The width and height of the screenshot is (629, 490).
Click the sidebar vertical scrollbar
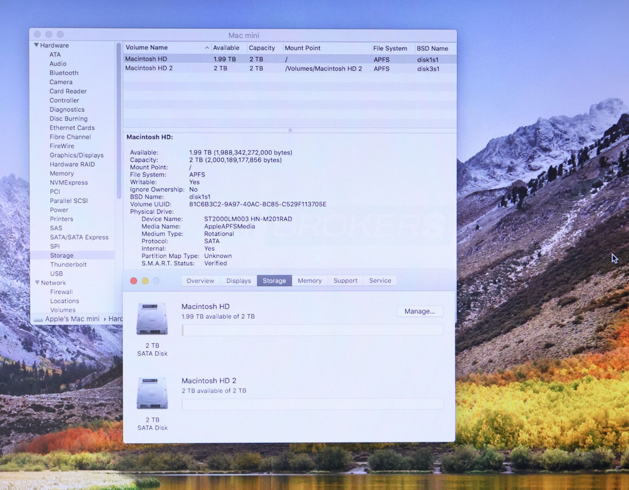119,118
